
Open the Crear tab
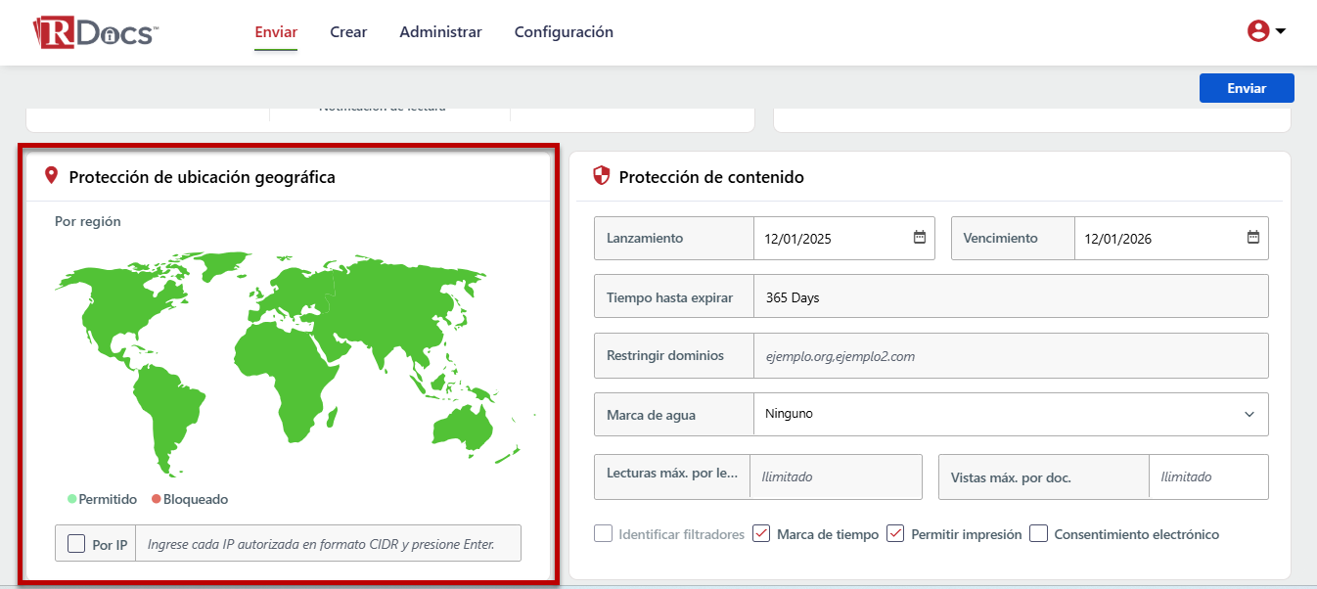(x=348, y=32)
